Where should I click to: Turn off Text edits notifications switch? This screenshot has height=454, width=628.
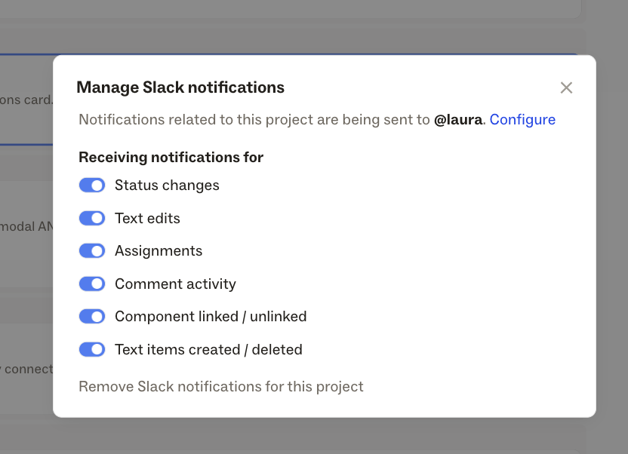click(92, 219)
